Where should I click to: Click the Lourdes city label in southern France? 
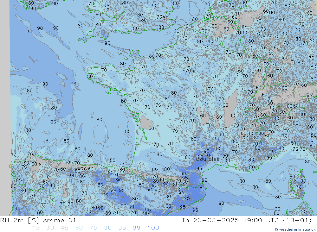pos(208,159)
